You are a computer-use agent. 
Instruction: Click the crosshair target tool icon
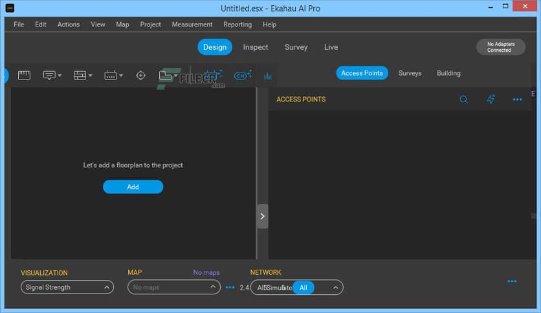coord(140,76)
